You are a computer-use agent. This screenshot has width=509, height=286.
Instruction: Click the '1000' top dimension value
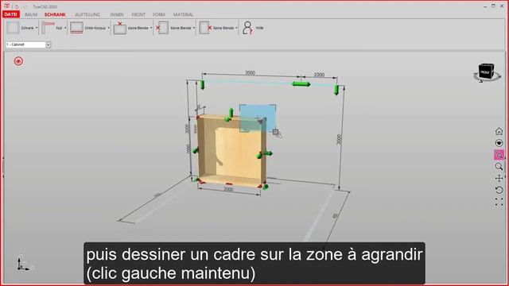[319, 75]
